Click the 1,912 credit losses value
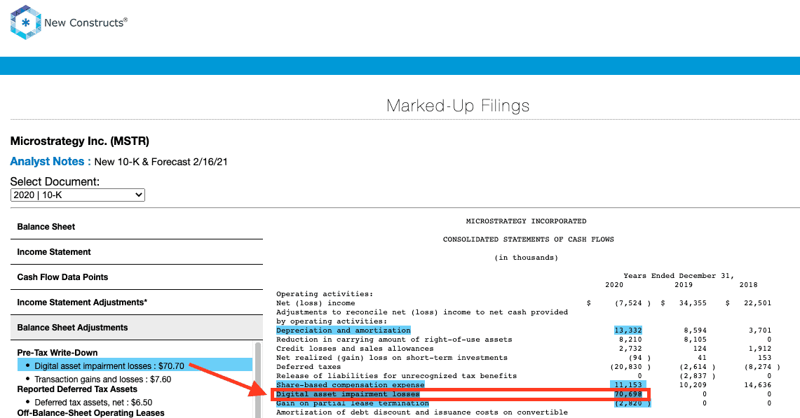This screenshot has height=418, width=800. (x=760, y=349)
